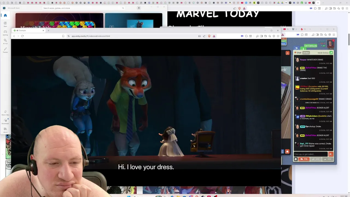Open the emoji picker in chat

click(296, 159)
